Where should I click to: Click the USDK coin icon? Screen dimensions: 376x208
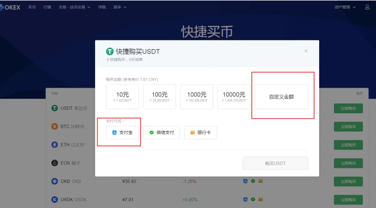55,199
